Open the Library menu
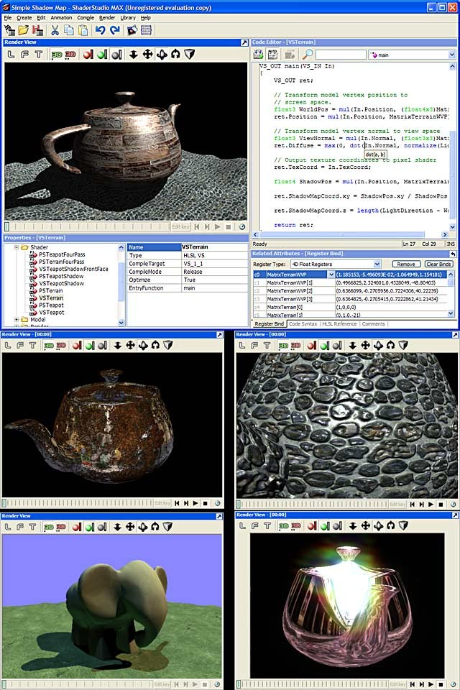The image size is (460, 690). click(x=128, y=17)
